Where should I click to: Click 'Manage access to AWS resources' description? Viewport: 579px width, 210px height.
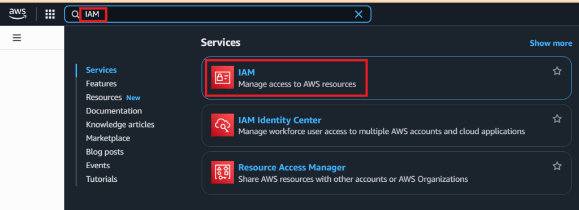pyautogui.click(x=297, y=84)
